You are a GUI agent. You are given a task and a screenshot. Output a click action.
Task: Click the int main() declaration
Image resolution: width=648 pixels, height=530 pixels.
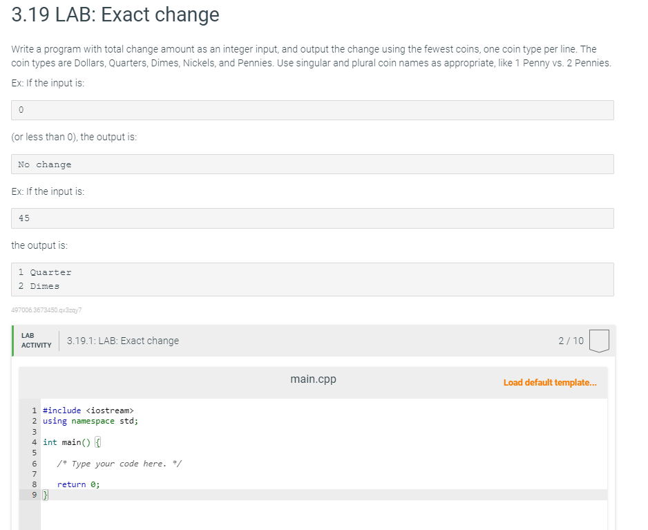pyautogui.click(x=69, y=442)
